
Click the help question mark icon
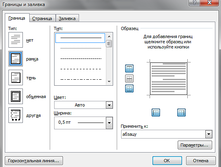coord(194,3)
